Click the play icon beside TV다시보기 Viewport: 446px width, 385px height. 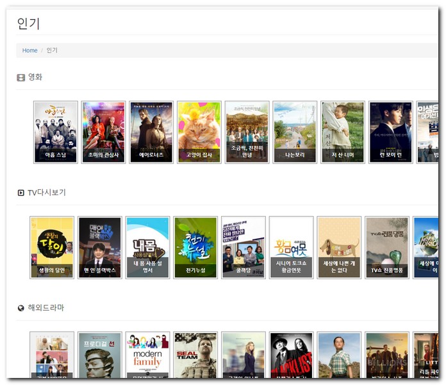21,193
